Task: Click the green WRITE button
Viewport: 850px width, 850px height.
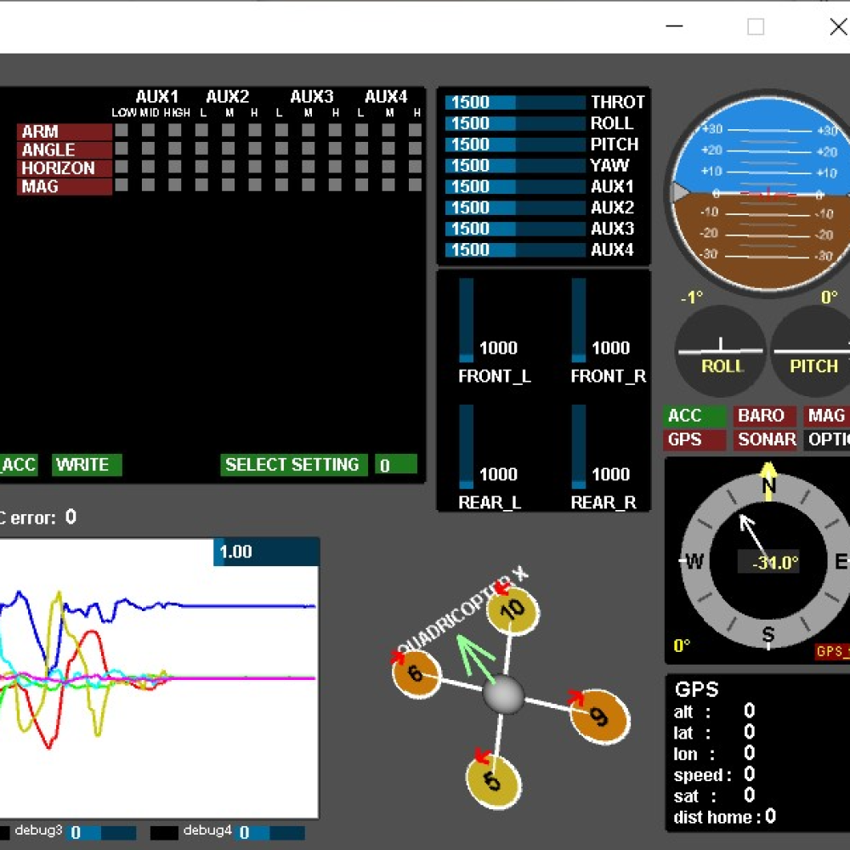Action: [x=87, y=465]
